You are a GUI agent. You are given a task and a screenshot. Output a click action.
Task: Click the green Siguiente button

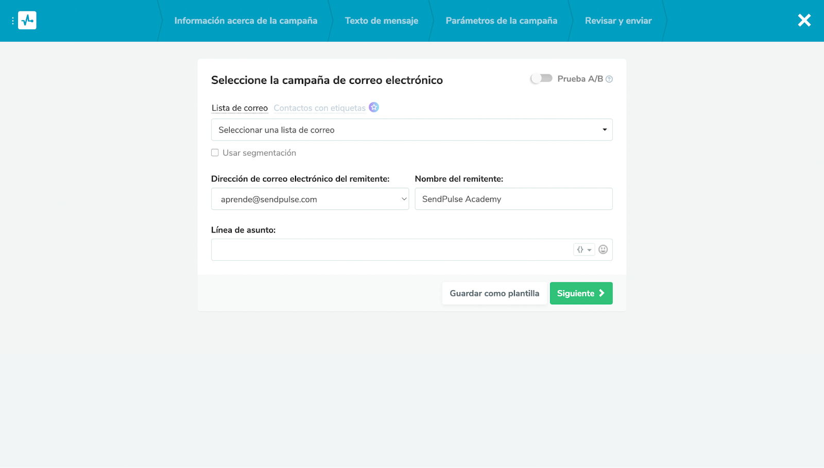pos(581,293)
